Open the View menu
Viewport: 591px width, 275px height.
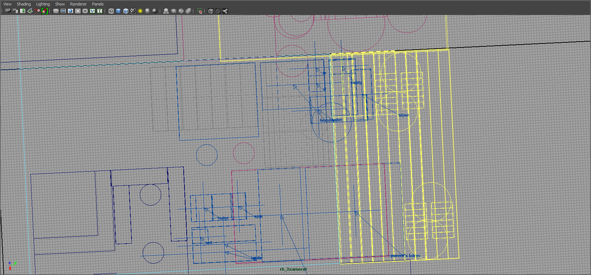click(7, 4)
